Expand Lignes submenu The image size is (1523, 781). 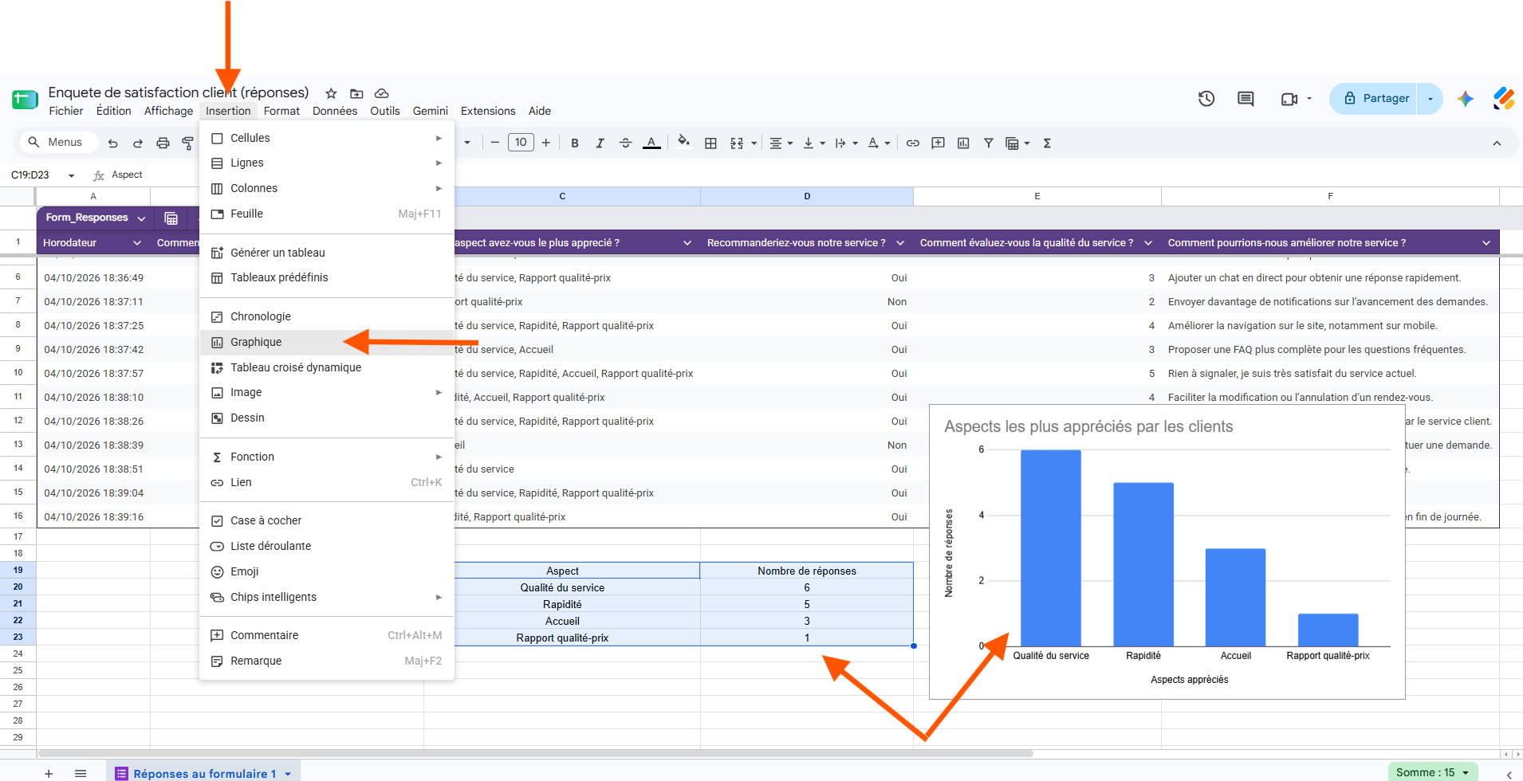(x=327, y=163)
